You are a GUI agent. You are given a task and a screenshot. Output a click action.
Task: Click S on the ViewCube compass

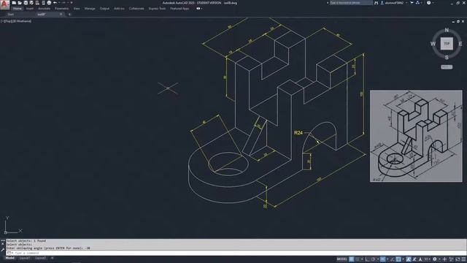[x=447, y=57]
